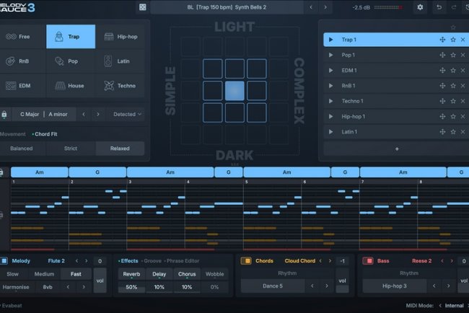Select Strict chord fit mode
The height and width of the screenshot is (313, 469).
pos(71,149)
